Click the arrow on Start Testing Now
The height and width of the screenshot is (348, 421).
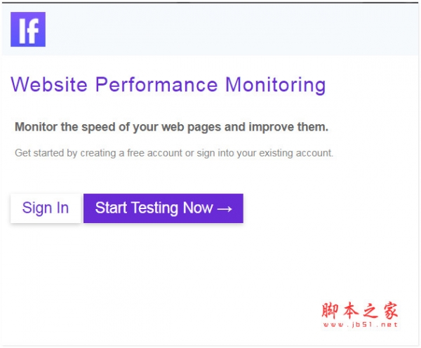225,208
